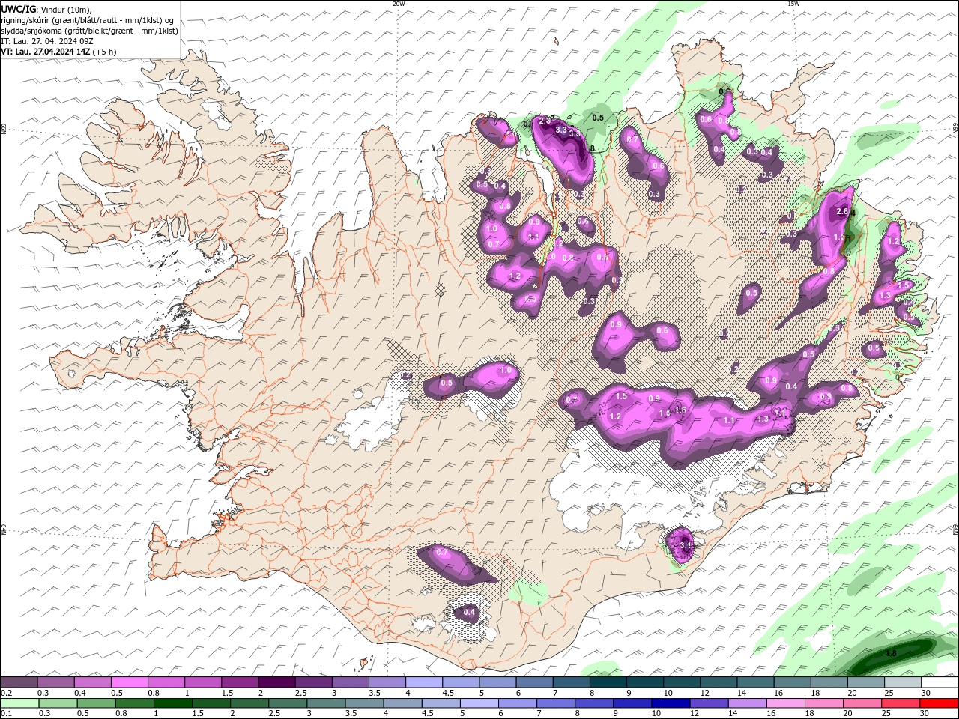Screen dimensions: 959x719
Task: Click the '3.1' value on the southern glacier
Action: coord(686,546)
